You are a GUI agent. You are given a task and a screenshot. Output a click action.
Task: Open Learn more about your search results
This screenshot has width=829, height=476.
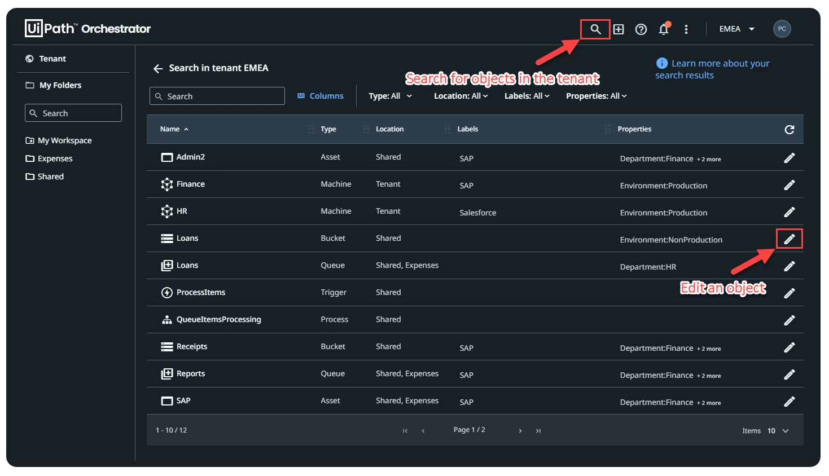[x=712, y=69]
